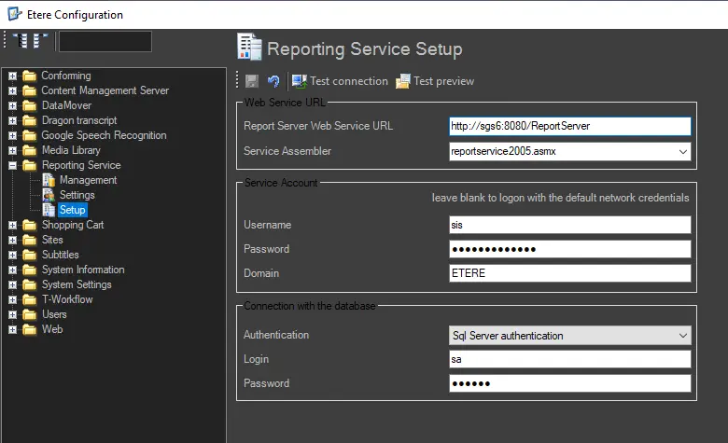The width and height of the screenshot is (728, 443).
Task: Open the Authentication dropdown
Action: tap(683, 336)
